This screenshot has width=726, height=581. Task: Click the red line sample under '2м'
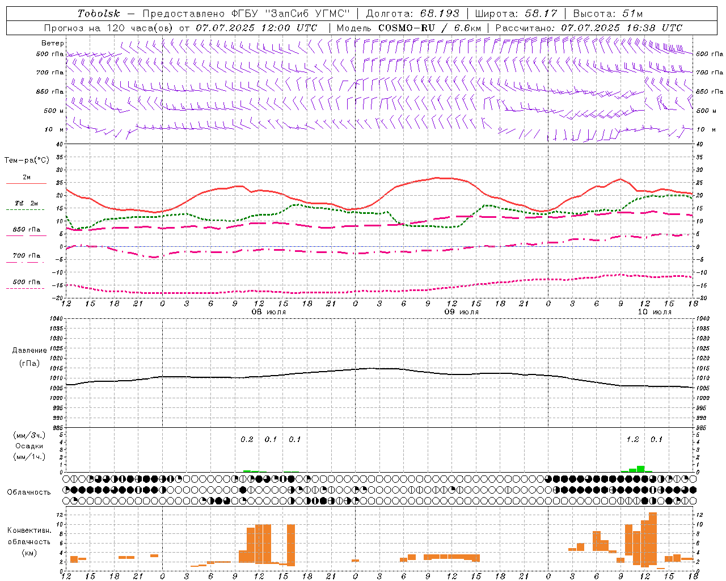tap(26, 184)
